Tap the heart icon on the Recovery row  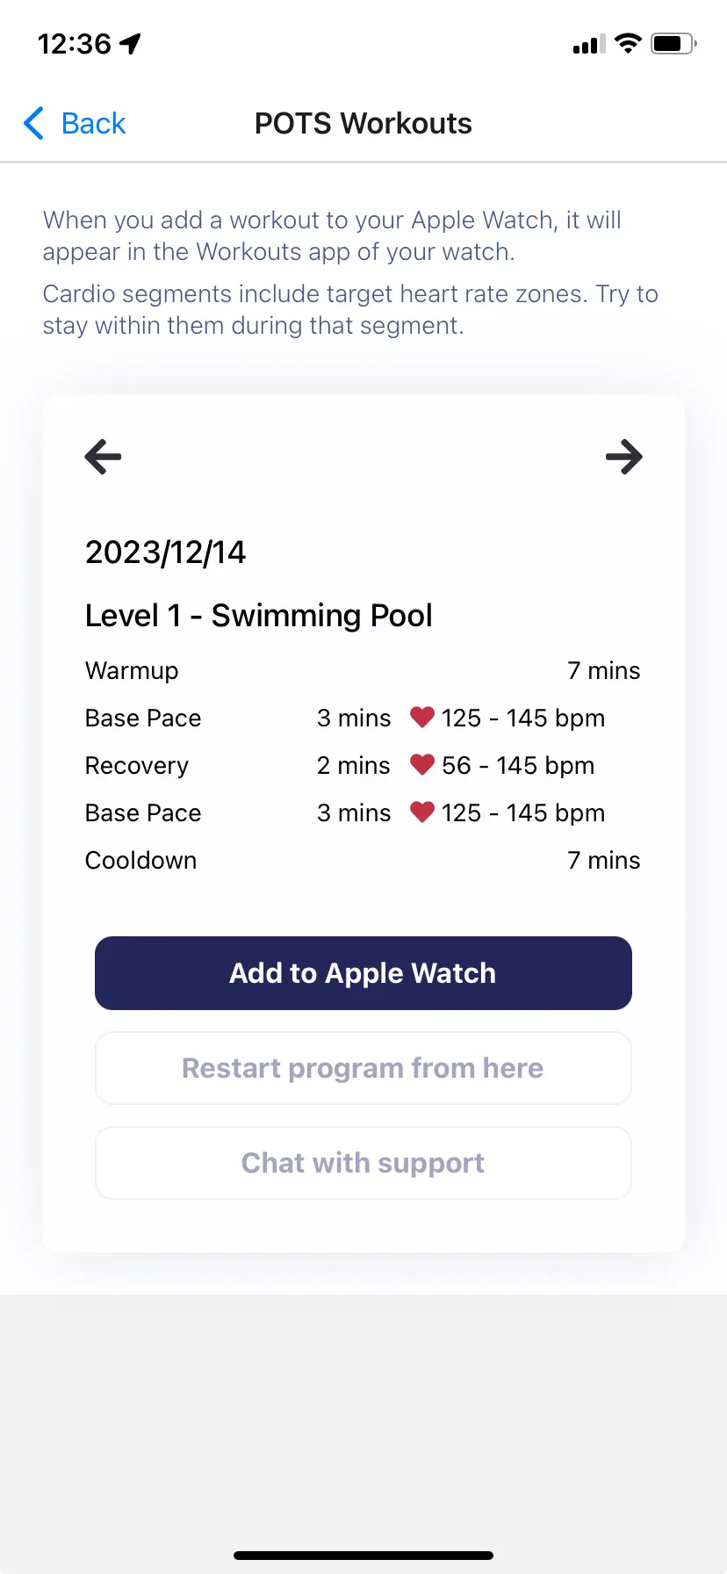coord(422,765)
